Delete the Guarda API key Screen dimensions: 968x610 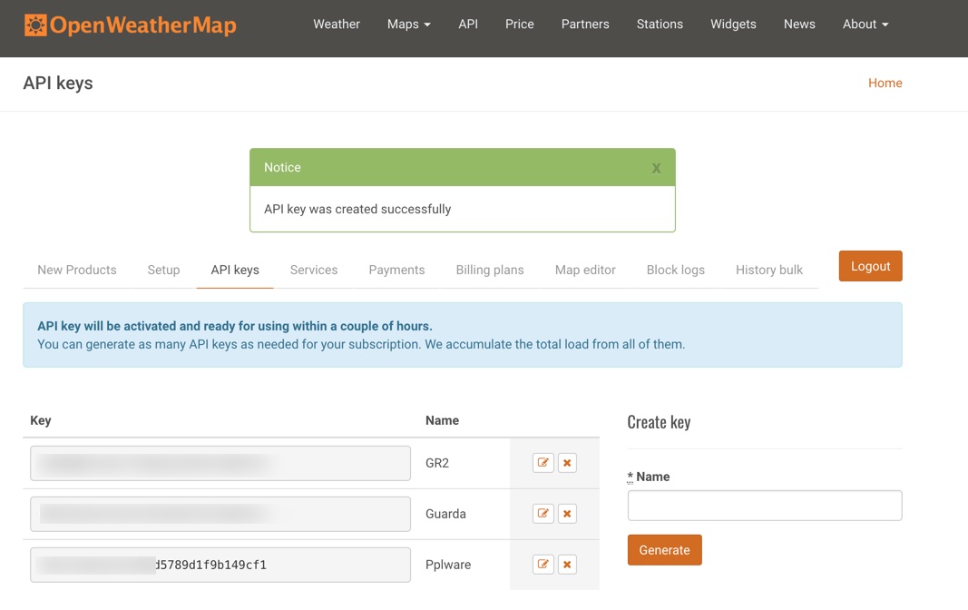click(567, 514)
